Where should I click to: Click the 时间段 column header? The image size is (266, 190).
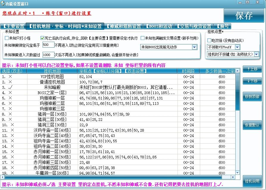pyautogui.click(x=189, y=71)
